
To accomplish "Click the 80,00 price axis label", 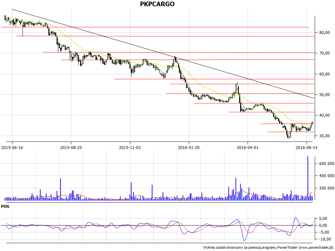I will point(325,32).
